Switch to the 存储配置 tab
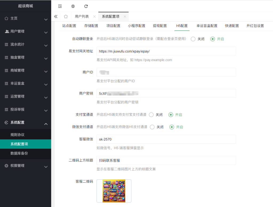 tap(91, 26)
